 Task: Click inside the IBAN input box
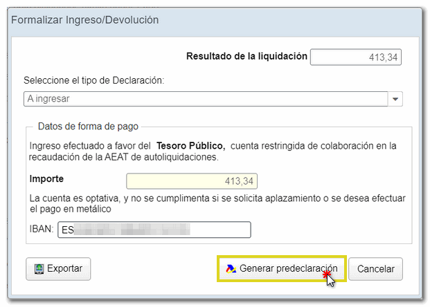154,230
